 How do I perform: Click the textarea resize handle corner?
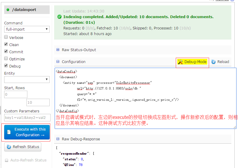[235, 127]
